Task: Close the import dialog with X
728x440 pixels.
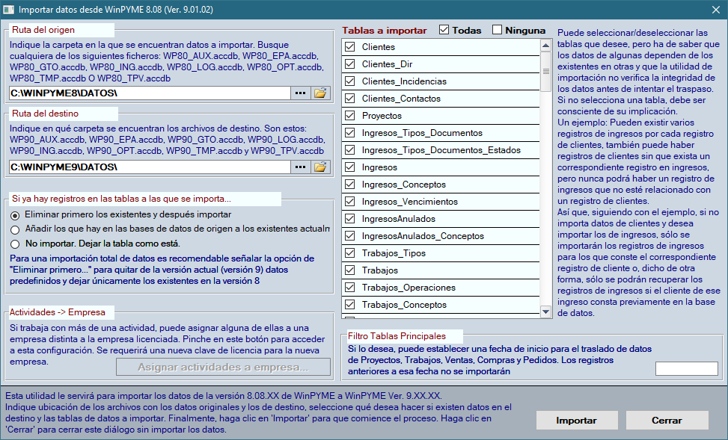Action: coord(715,10)
